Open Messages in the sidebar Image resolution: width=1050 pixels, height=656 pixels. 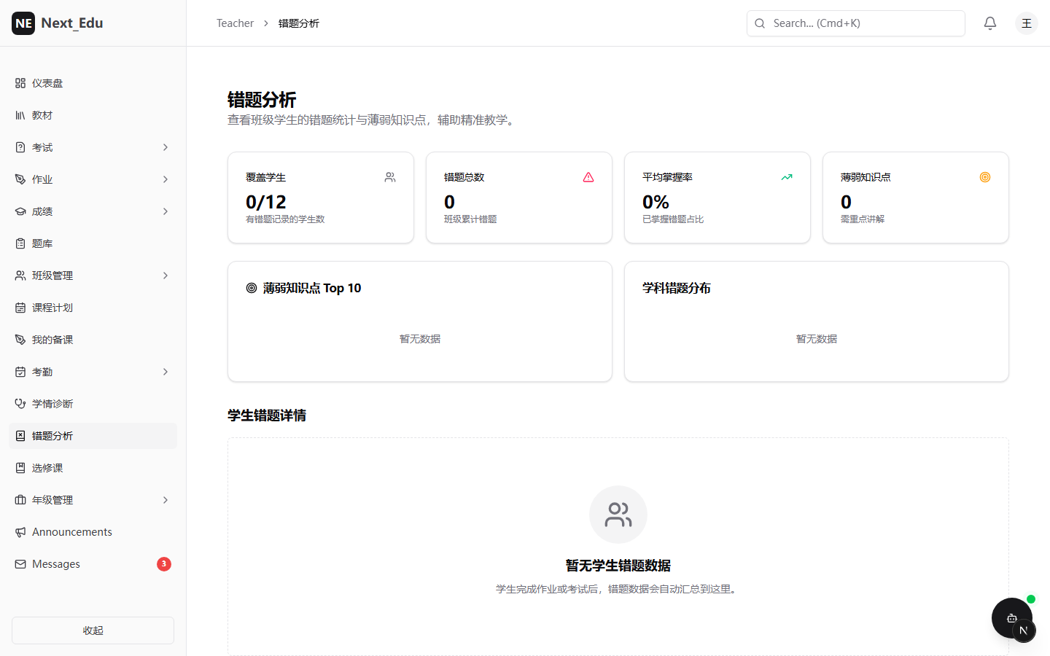click(93, 564)
